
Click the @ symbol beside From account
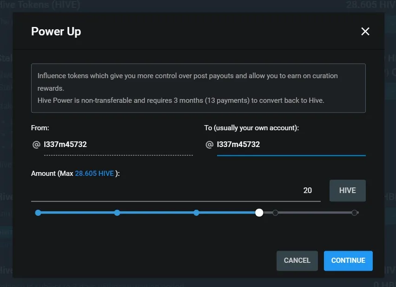coord(36,145)
